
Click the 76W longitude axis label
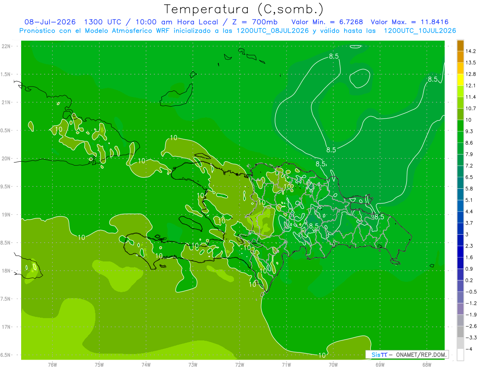pyautogui.click(x=52, y=365)
